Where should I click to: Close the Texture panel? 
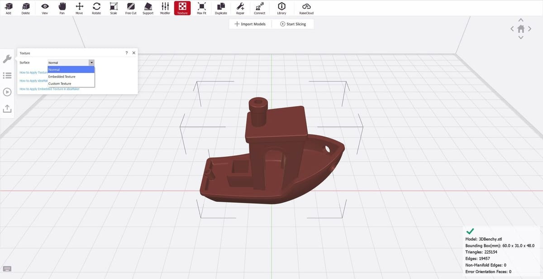133,53
